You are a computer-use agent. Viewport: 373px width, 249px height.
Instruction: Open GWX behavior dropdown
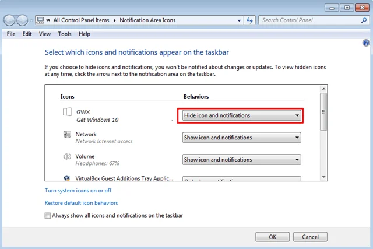[x=241, y=115]
